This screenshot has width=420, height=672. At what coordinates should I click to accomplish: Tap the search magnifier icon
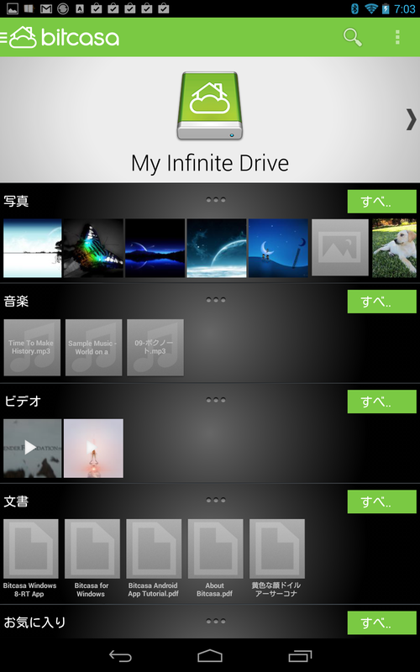click(353, 37)
